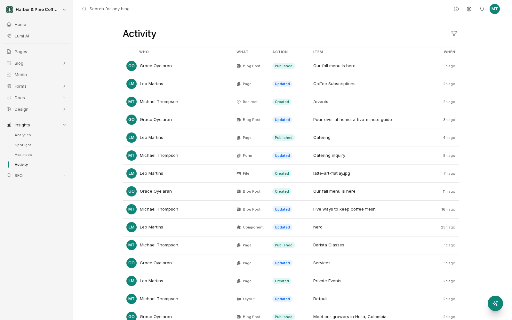The height and width of the screenshot is (320, 512).
Task: Click File icon in latte-art-flatlay.jpg row
Action: tap(239, 173)
